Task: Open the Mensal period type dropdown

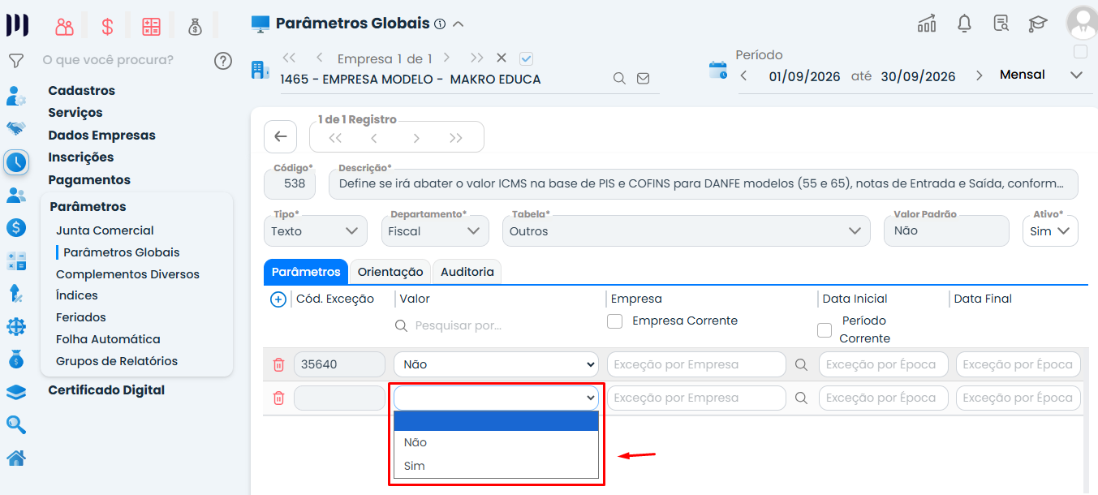Action: (x=1041, y=75)
